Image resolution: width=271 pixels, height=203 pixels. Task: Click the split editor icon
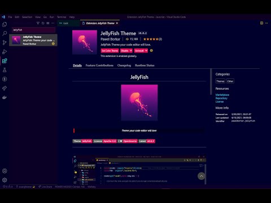[x=261, y=23]
